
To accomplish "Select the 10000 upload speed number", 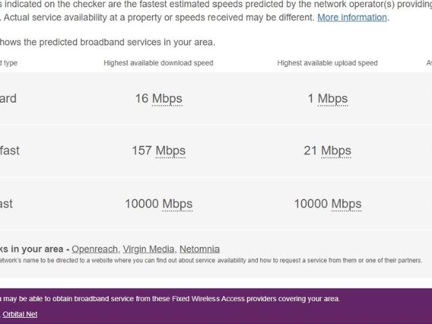I will point(310,203).
